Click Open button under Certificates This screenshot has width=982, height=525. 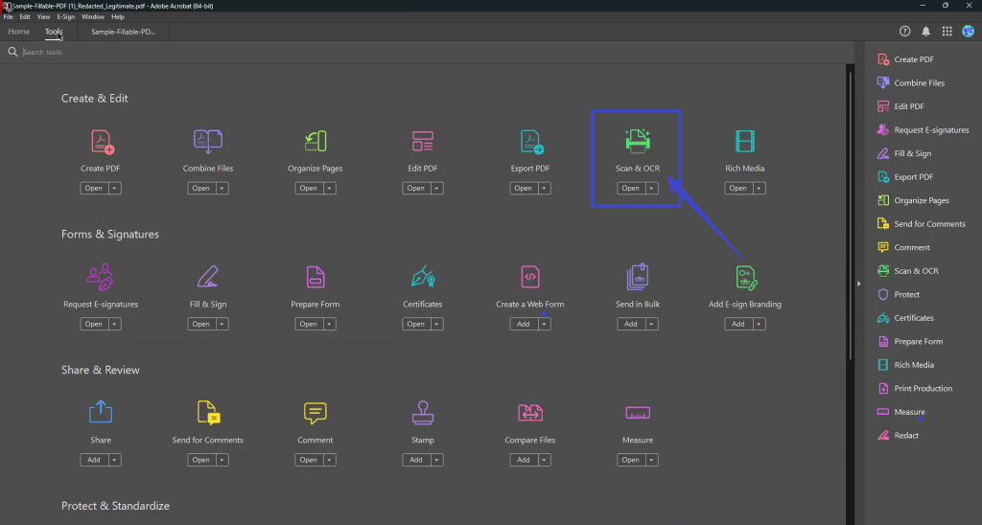click(x=416, y=324)
